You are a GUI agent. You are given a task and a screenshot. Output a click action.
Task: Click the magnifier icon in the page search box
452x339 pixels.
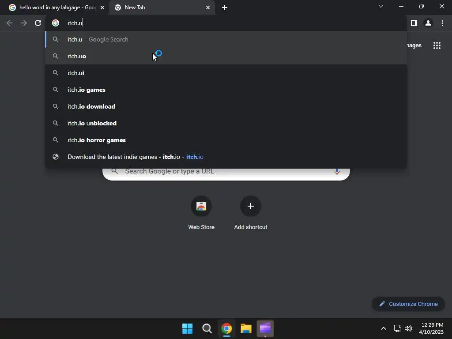tap(114, 171)
